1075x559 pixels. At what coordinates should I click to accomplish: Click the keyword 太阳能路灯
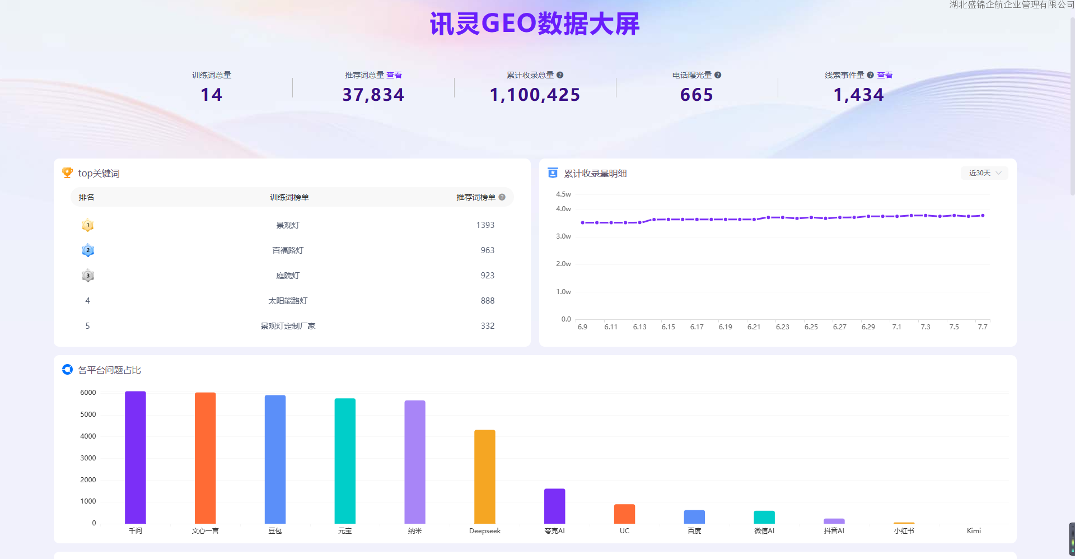[x=288, y=301]
